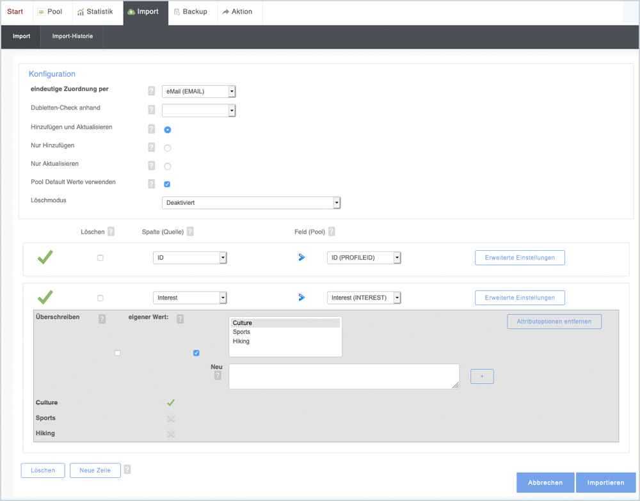Click help icon beside Dubletten-Check anhand

point(152,110)
